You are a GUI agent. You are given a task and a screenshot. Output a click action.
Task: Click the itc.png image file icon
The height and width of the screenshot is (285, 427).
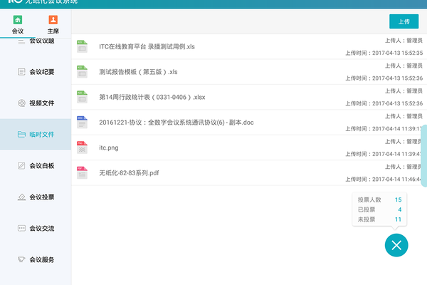coord(82,147)
